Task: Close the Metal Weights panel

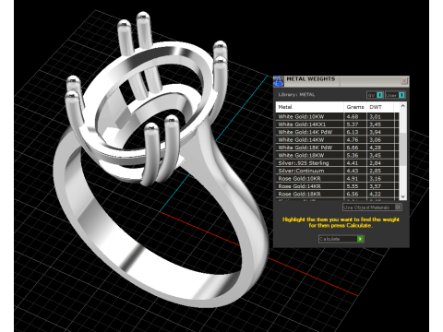Action: tap(404, 81)
